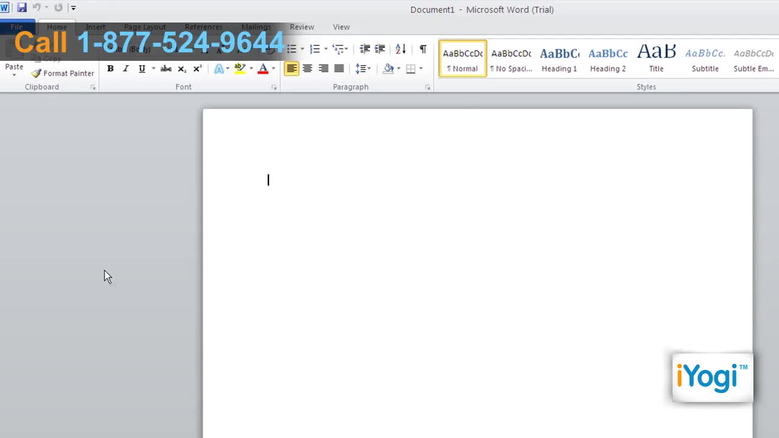Click the Bullets list icon
Image resolution: width=779 pixels, height=438 pixels.
pos(292,49)
